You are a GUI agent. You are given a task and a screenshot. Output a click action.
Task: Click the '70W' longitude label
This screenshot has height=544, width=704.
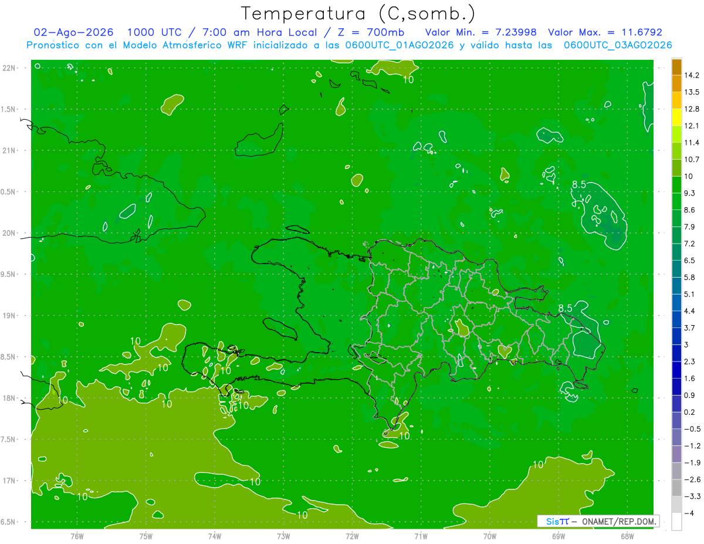point(489,536)
